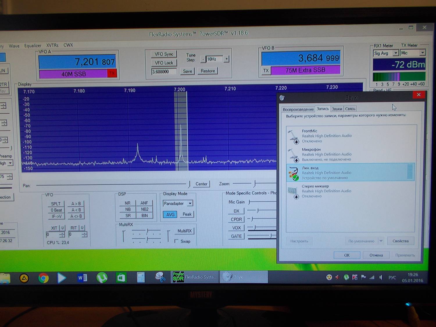
Task: Switch to the Звук window taskbar button
Action: (x=244, y=277)
